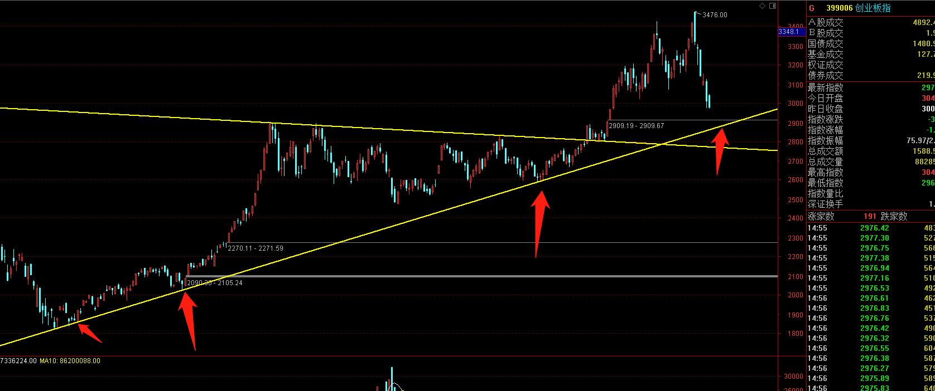Select the tick row priced 2976.61
The width and height of the screenshot is (935, 391).
pyautogui.click(x=871, y=298)
